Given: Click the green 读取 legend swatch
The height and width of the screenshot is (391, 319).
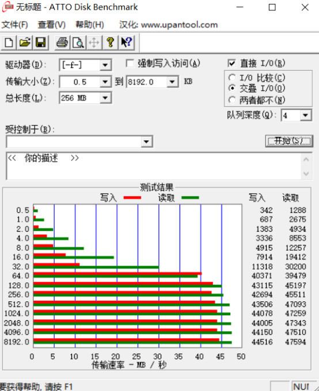Looking at the screenshot, I should tap(190, 198).
